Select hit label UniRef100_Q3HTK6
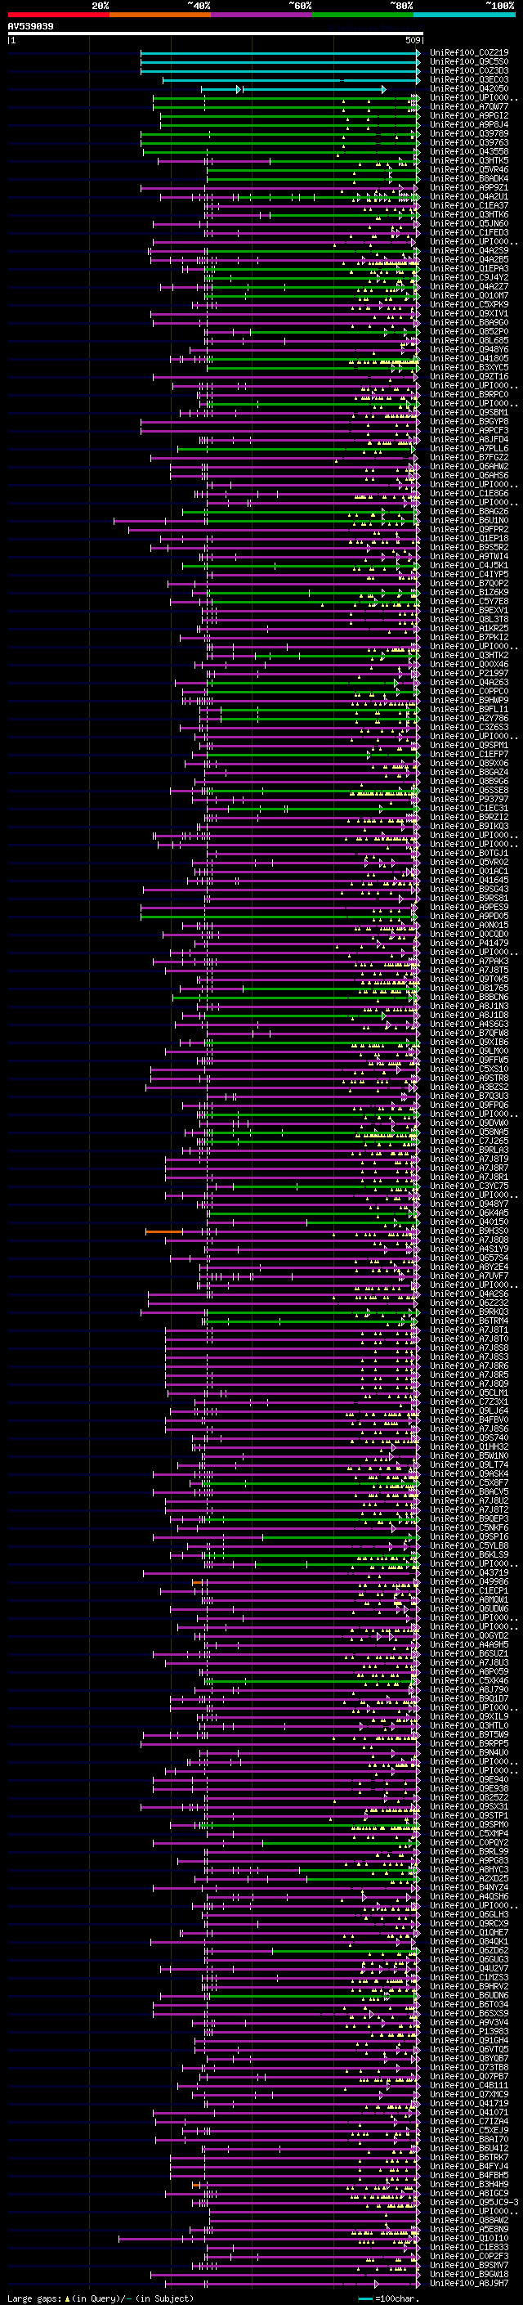This screenshot has height=2305, width=523. click(469, 215)
